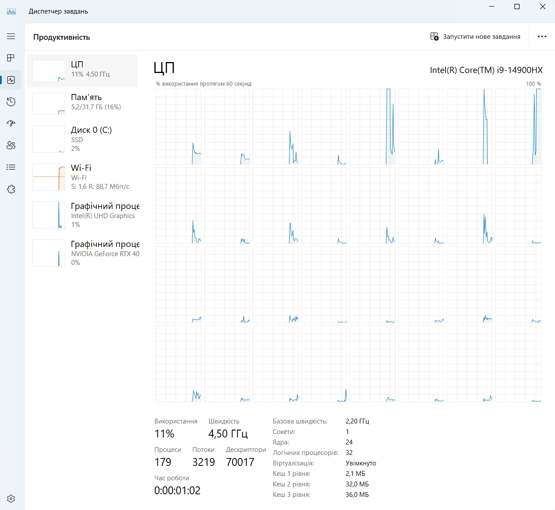Image resolution: width=555 pixels, height=510 pixels.
Task: Click the first logical processor graph
Action: (x=178, y=127)
